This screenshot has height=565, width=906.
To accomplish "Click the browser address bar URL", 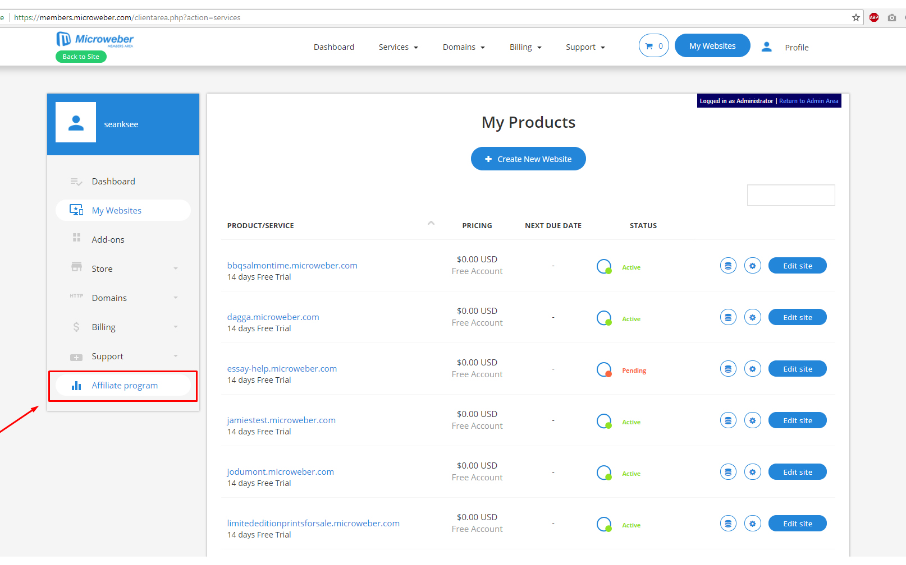I will [127, 17].
